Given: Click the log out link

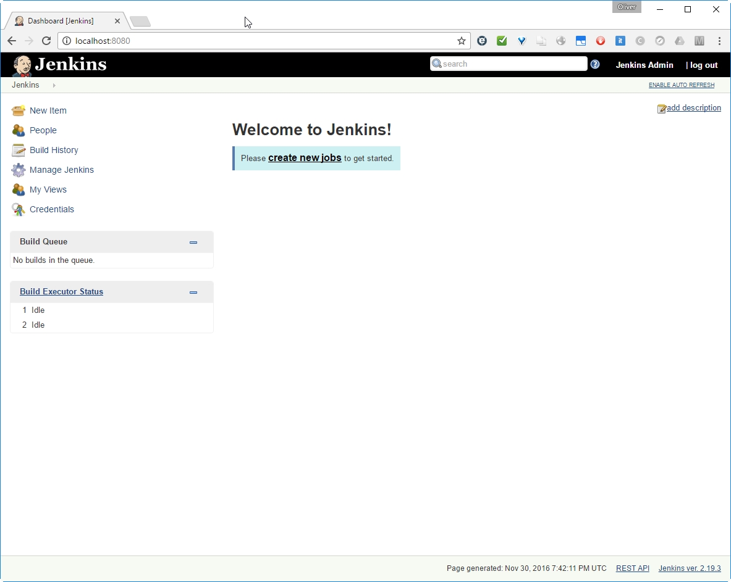Looking at the screenshot, I should (703, 65).
